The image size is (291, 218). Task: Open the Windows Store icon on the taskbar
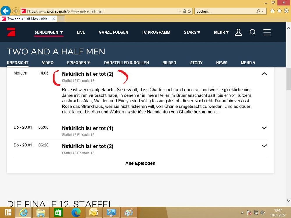click(58, 212)
